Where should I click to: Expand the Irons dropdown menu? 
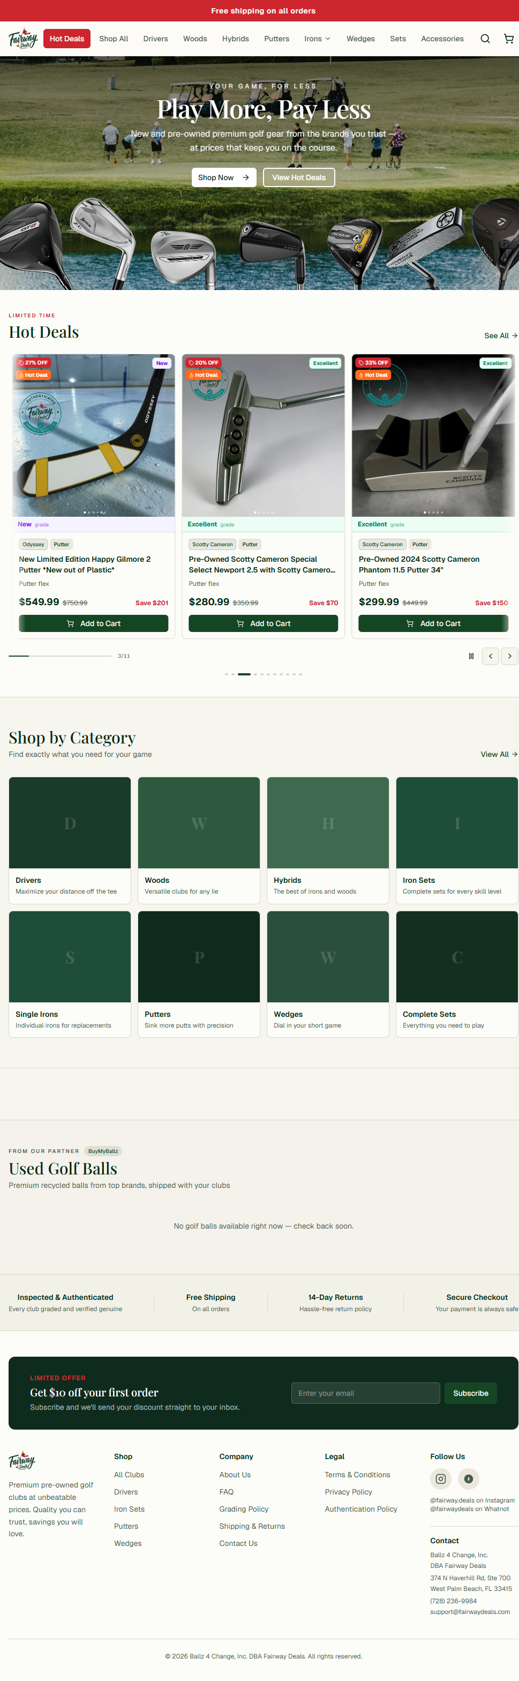point(318,39)
